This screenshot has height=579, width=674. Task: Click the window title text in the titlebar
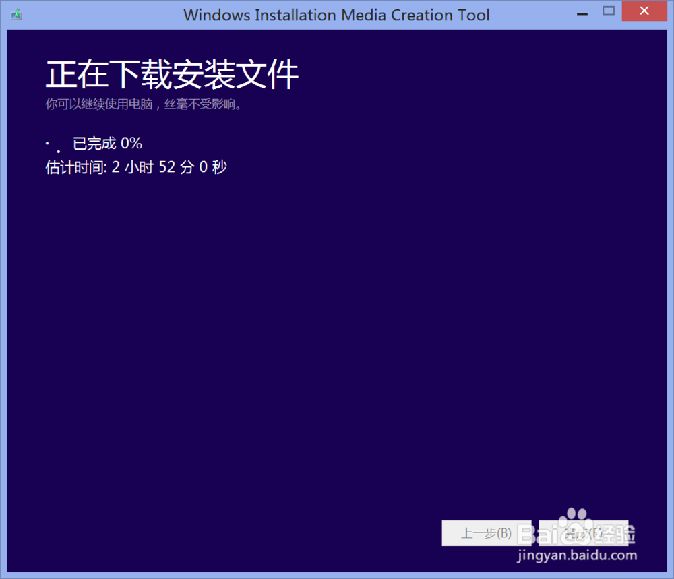(336, 15)
